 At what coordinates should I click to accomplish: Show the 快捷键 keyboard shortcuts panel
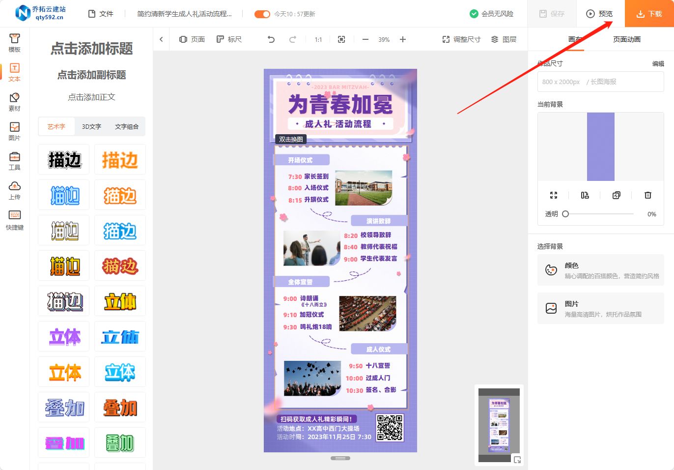tap(15, 221)
